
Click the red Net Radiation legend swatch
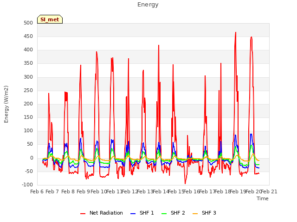pyautogui.click(x=83, y=214)
